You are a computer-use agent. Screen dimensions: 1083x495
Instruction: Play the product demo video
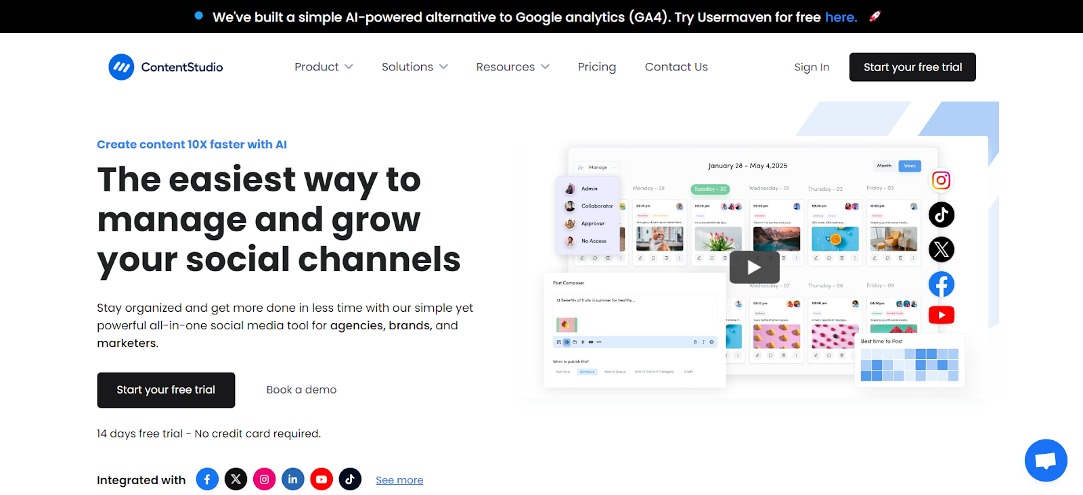click(754, 268)
